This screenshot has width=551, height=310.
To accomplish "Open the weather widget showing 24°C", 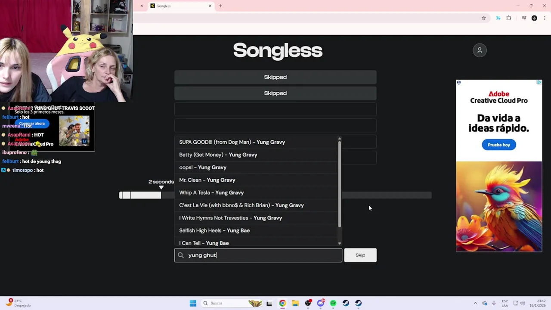I will click(19, 303).
